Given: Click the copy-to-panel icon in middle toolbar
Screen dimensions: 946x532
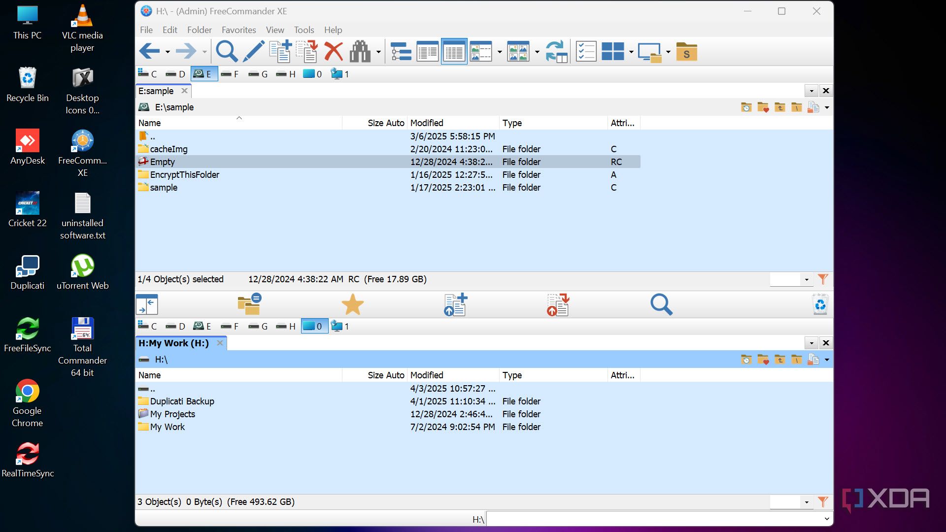Looking at the screenshot, I should (x=455, y=304).
